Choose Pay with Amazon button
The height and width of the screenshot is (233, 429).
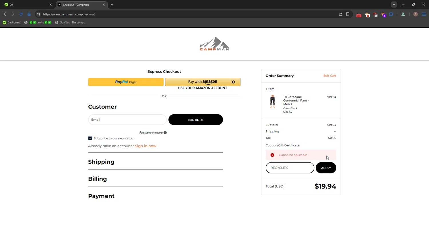203,82
